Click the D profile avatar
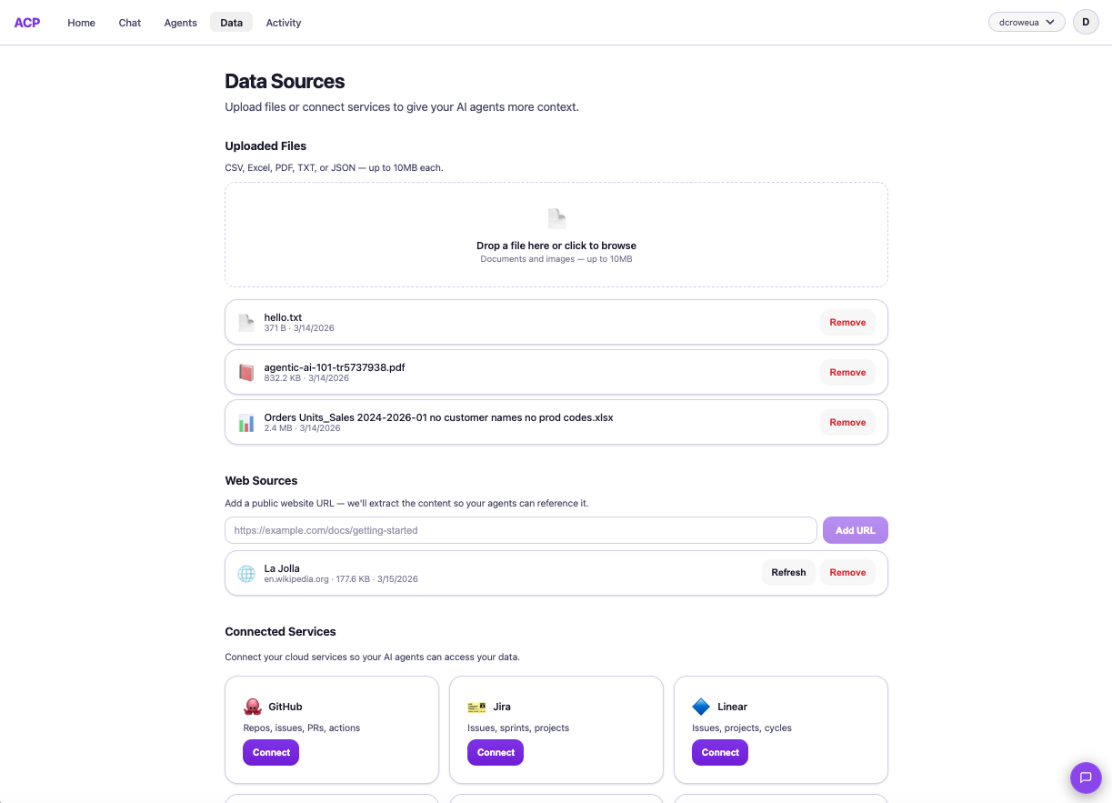Viewport: 1112px width, 803px height. (x=1086, y=22)
